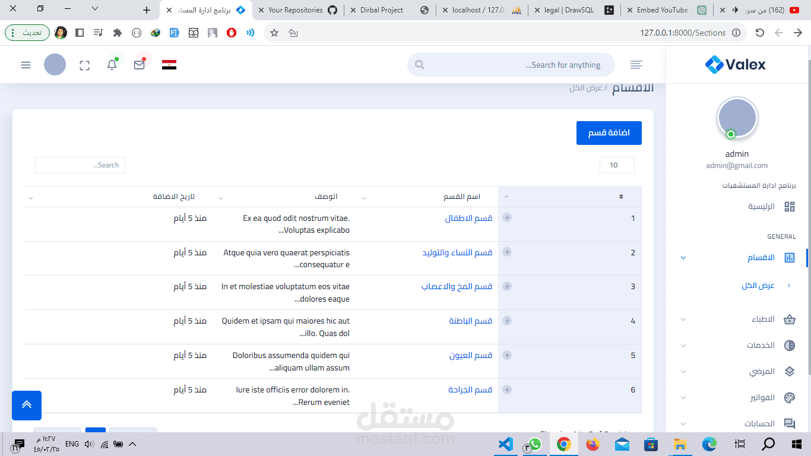Expand row details for قسم الاطفال
Viewport: 811px width, 456px height.
[x=507, y=217]
